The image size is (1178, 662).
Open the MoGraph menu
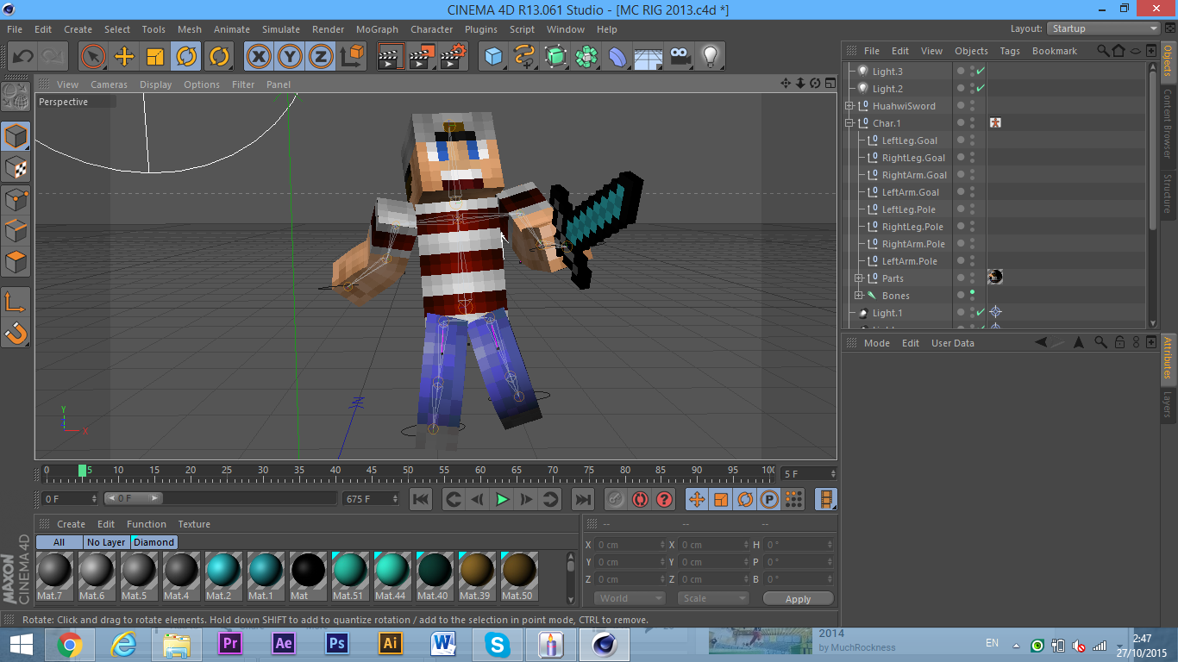tap(377, 29)
